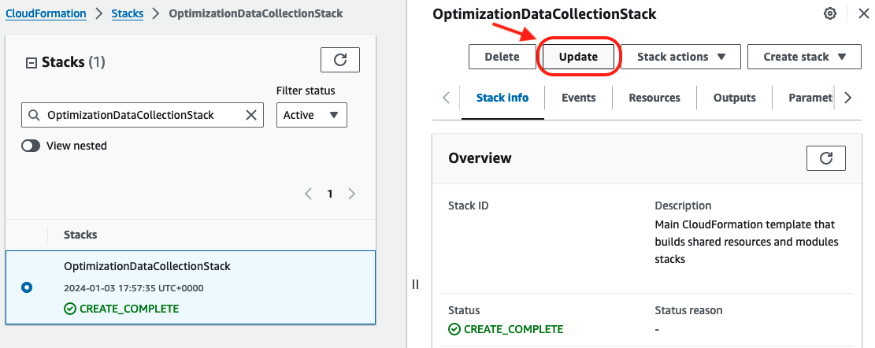The width and height of the screenshot is (875, 348).
Task: Open the Create stack dropdown
Action: (804, 57)
